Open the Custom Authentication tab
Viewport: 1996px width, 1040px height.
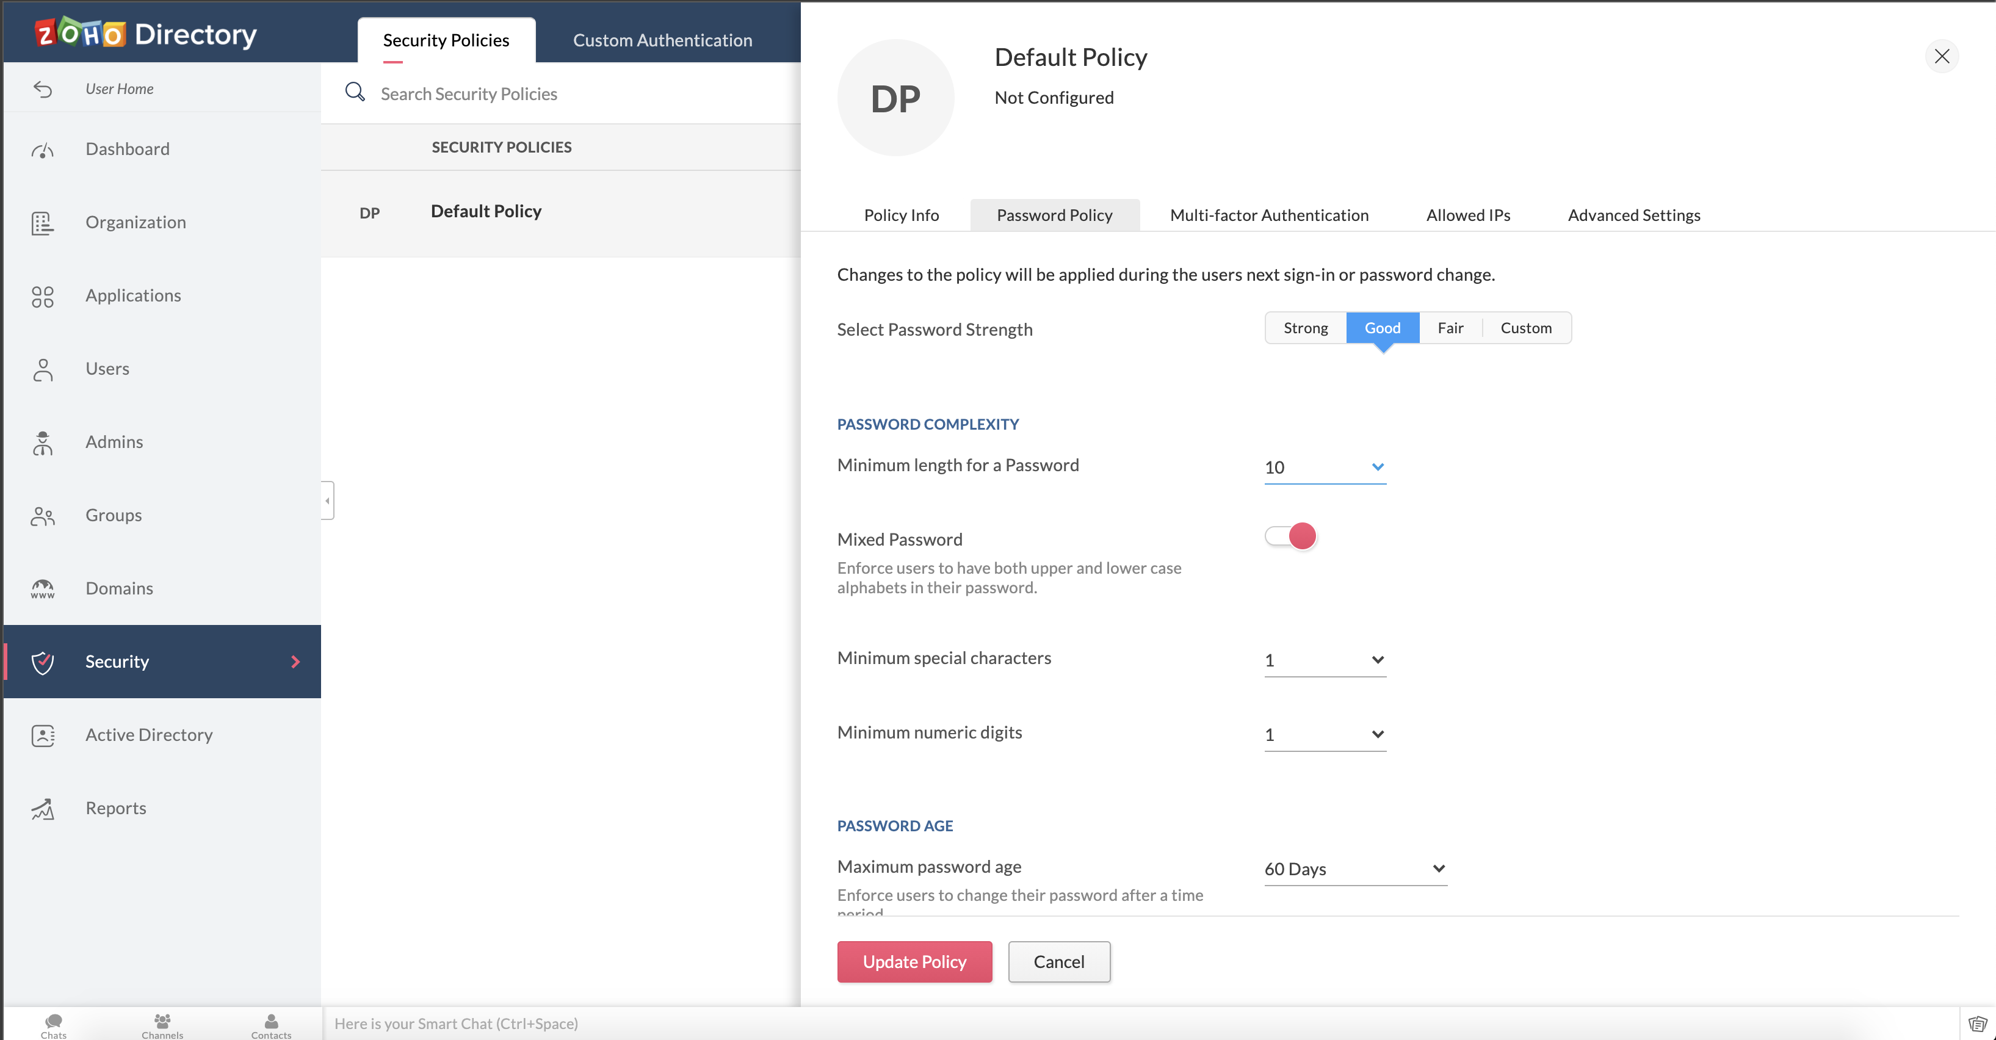click(662, 40)
